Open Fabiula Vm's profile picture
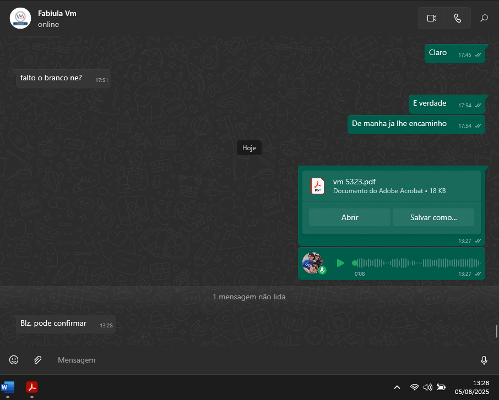Screen dimensions: 499x400 pos(20,18)
